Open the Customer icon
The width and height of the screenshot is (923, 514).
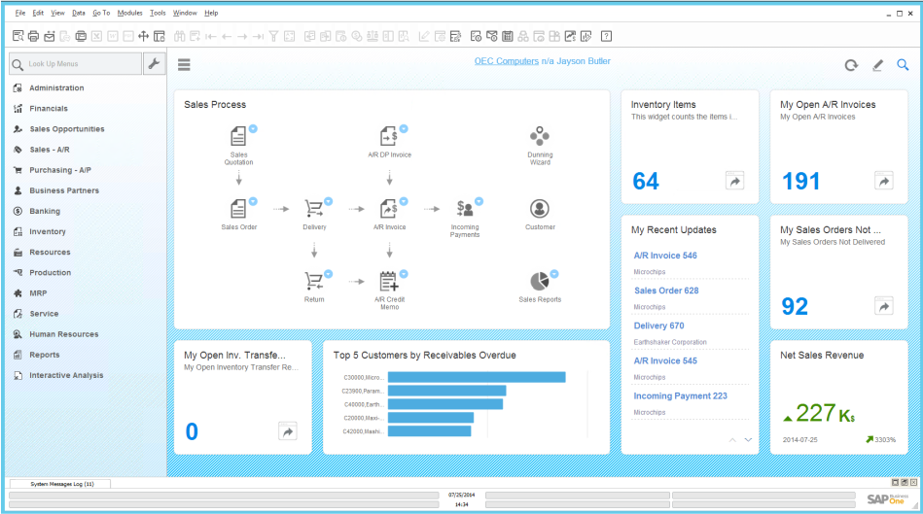coord(539,209)
